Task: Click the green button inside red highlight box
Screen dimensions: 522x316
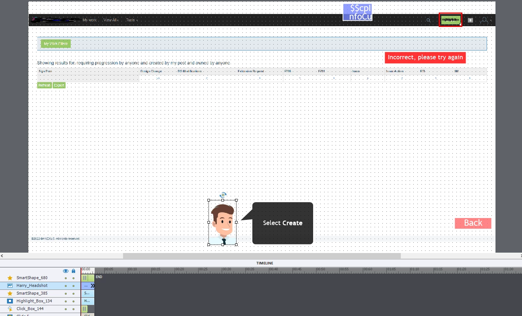Action: click(x=451, y=20)
